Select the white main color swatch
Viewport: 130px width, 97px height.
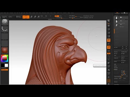[6, 65]
